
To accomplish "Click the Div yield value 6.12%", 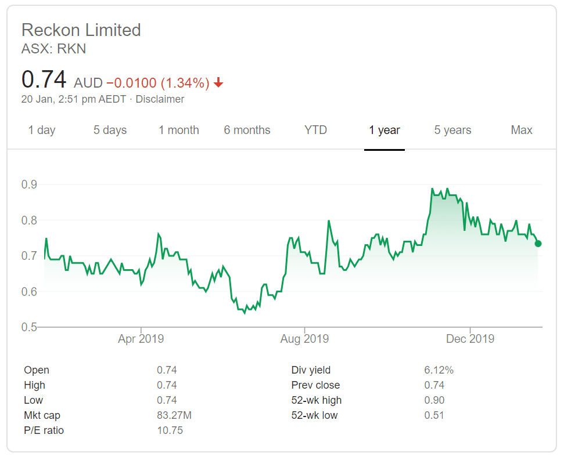I will 439,370.
